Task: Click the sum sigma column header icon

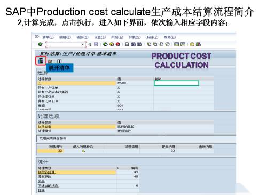Action: pos(118,168)
